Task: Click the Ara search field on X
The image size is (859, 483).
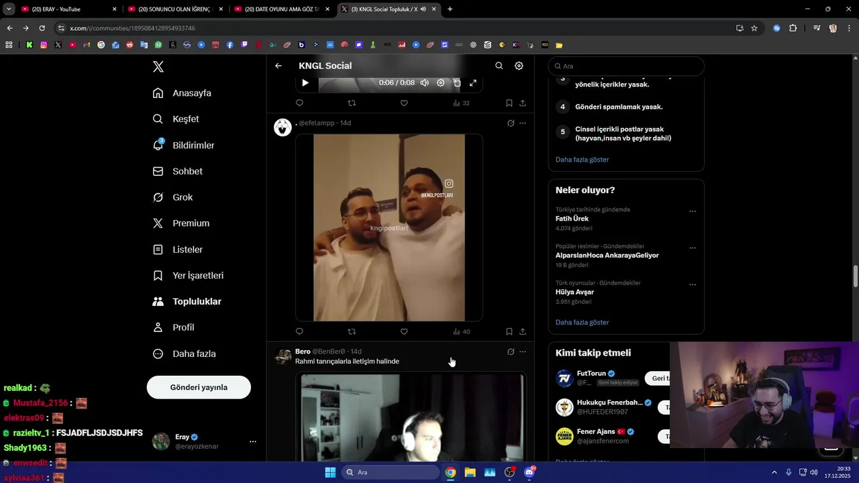Action: [x=626, y=66]
